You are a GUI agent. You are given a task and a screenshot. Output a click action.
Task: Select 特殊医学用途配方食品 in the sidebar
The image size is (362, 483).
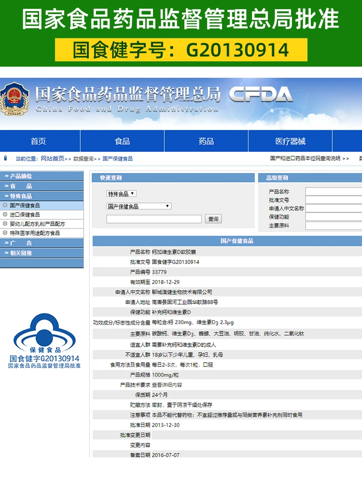35,233
